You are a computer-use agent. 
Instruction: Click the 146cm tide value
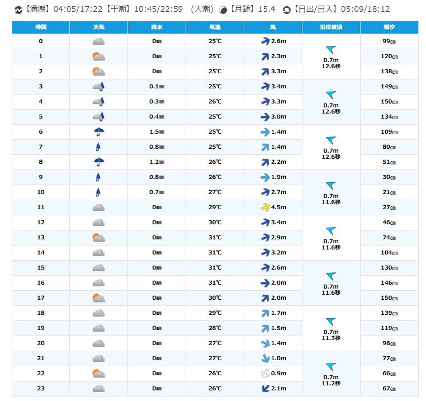click(x=389, y=283)
